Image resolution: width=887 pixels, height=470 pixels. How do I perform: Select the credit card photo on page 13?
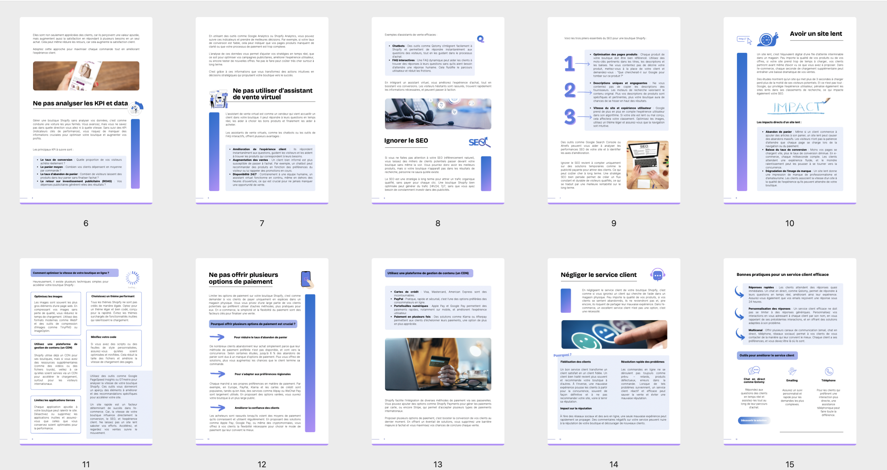(438, 364)
